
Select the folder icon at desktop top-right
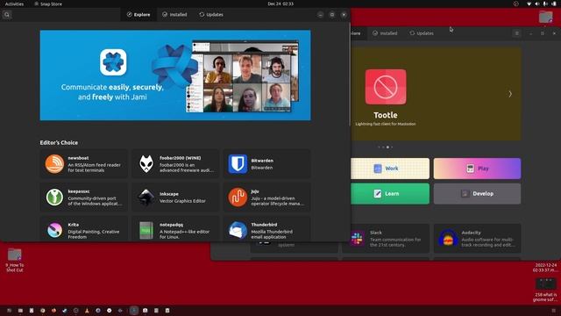pos(545,17)
